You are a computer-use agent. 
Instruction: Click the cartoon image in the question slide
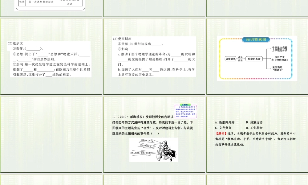click(x=154, y=150)
